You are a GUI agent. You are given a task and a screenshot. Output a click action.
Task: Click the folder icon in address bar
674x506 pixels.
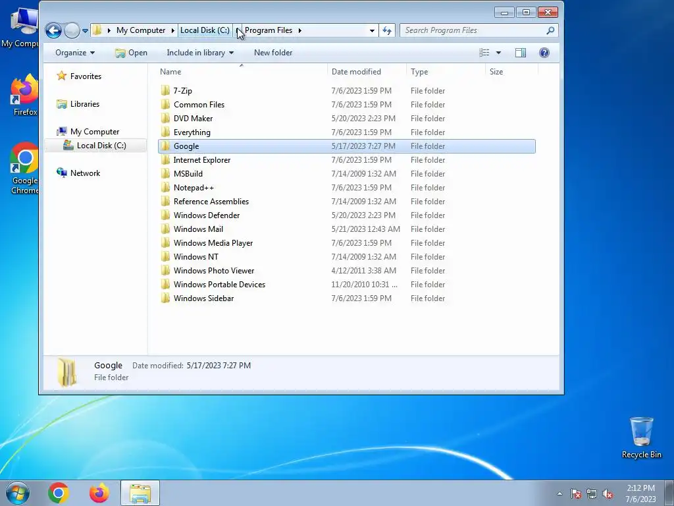97,30
